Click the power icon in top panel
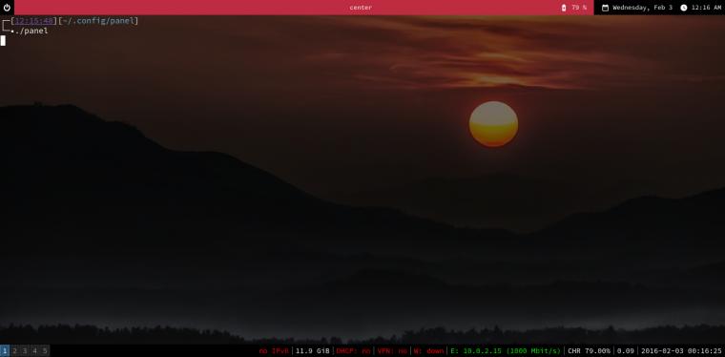This screenshot has width=725, height=357. pos(7,8)
